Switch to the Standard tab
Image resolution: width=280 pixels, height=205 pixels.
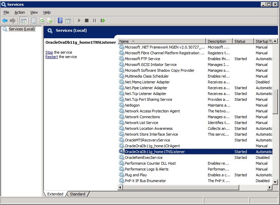tap(77, 194)
